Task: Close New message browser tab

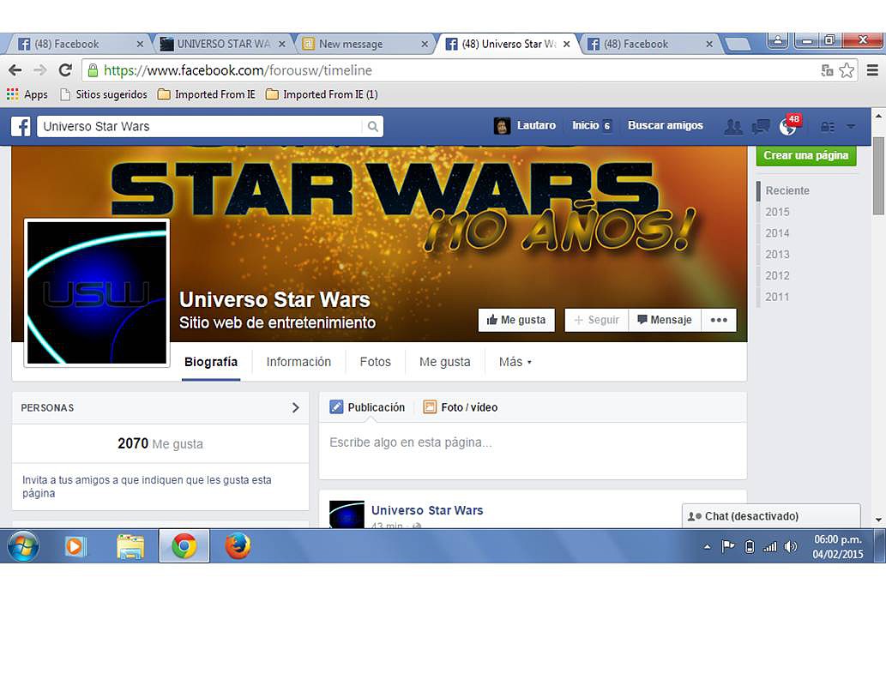Action: click(x=425, y=44)
